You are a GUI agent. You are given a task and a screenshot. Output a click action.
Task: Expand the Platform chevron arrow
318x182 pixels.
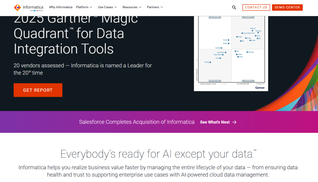click(x=91, y=7)
